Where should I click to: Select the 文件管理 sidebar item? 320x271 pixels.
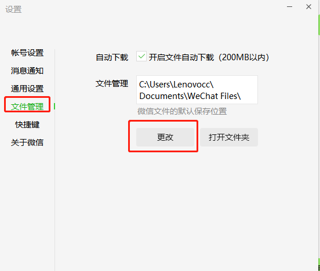(27, 107)
